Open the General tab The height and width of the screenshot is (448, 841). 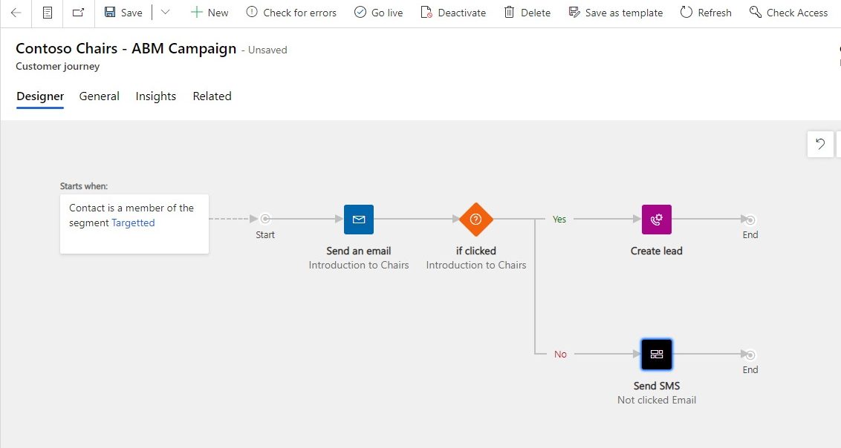(x=99, y=96)
